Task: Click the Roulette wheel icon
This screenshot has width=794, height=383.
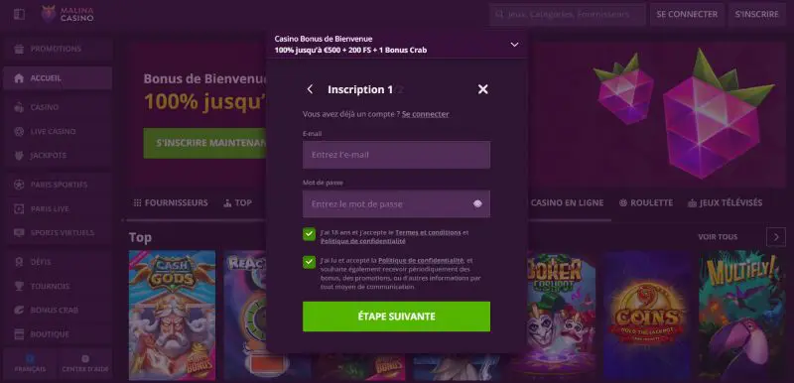Action: click(x=623, y=202)
